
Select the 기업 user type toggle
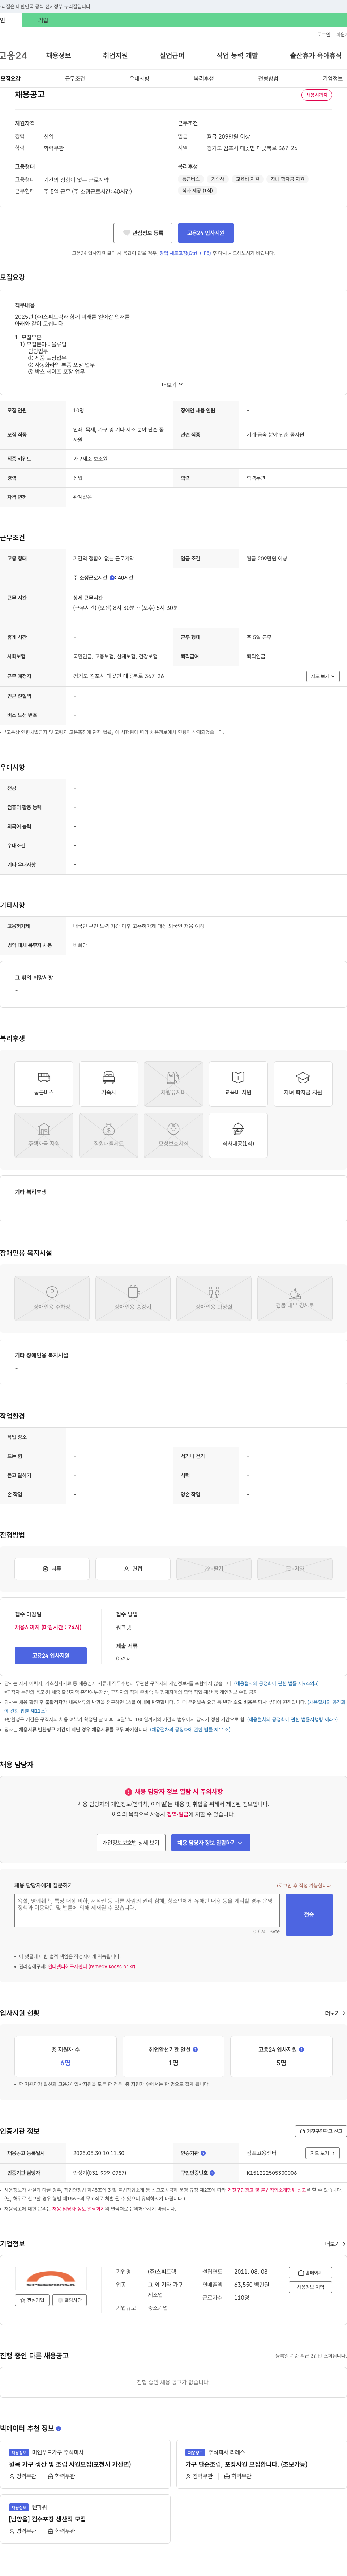point(43,20)
